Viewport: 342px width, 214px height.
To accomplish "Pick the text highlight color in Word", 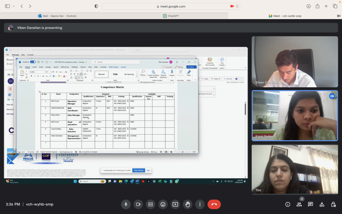I will click(59, 76).
